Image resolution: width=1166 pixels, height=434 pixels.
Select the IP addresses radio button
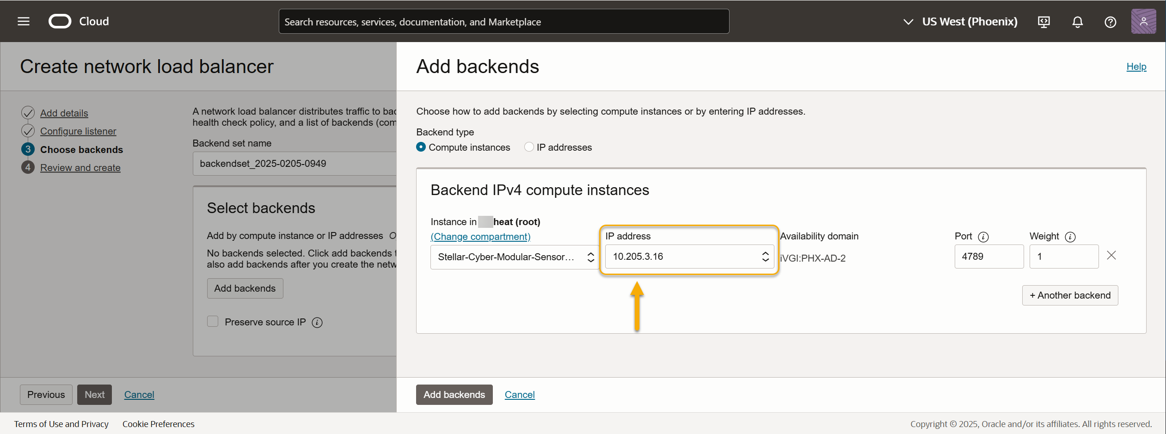coord(529,147)
